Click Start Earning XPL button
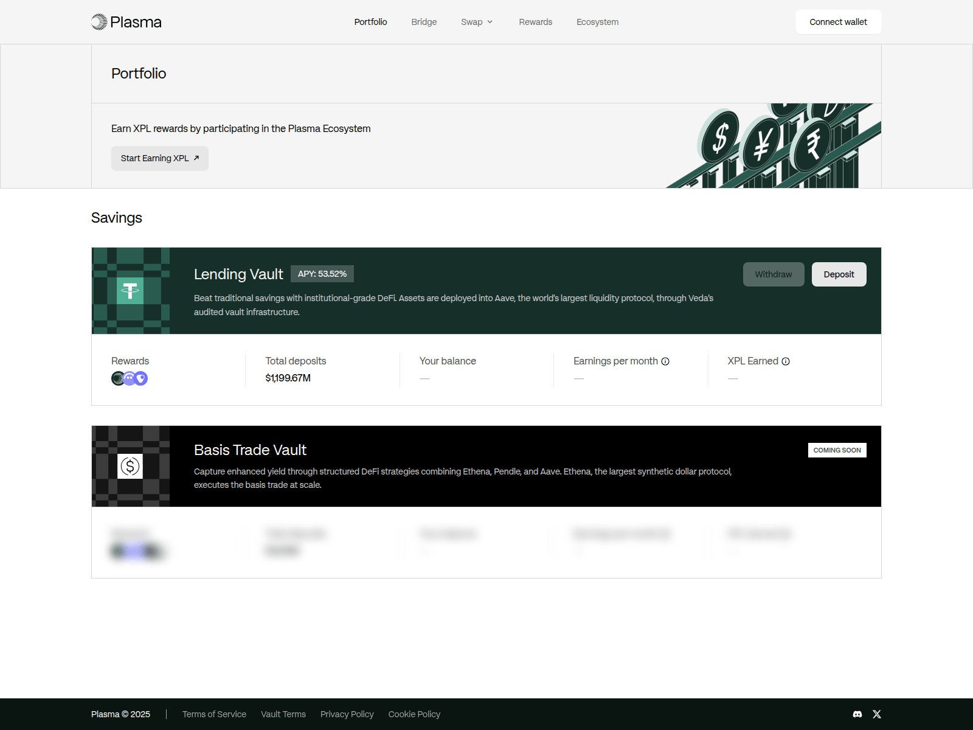 [159, 158]
